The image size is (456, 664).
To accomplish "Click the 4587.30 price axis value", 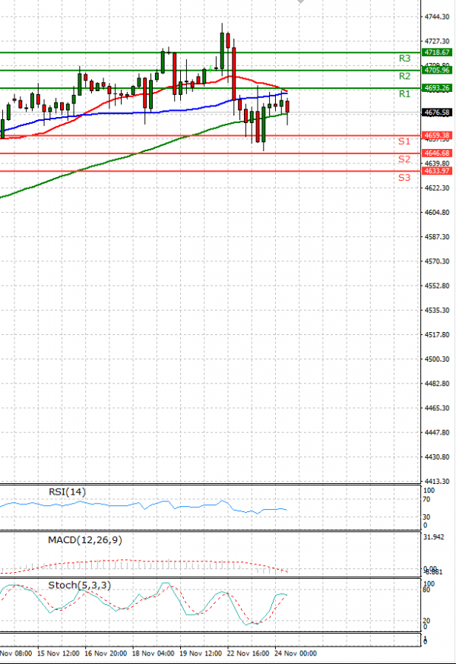I will pyautogui.click(x=437, y=237).
